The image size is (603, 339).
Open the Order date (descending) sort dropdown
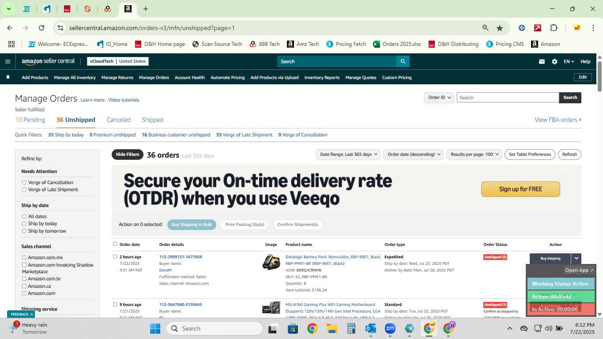413,154
